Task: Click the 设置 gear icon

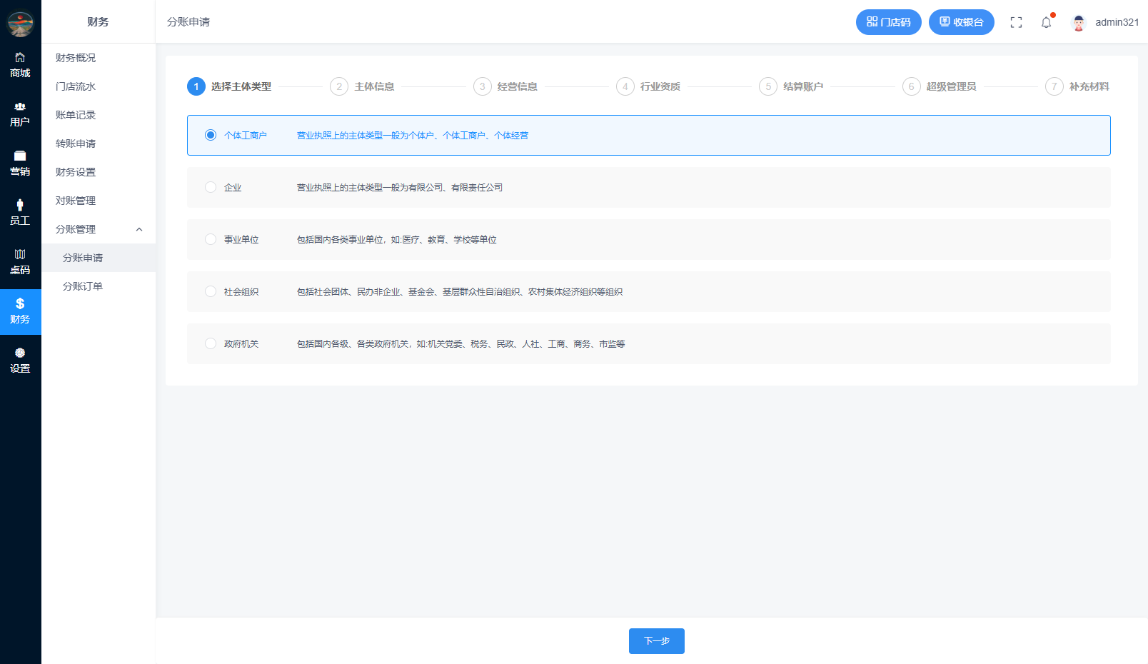Action: point(20,361)
